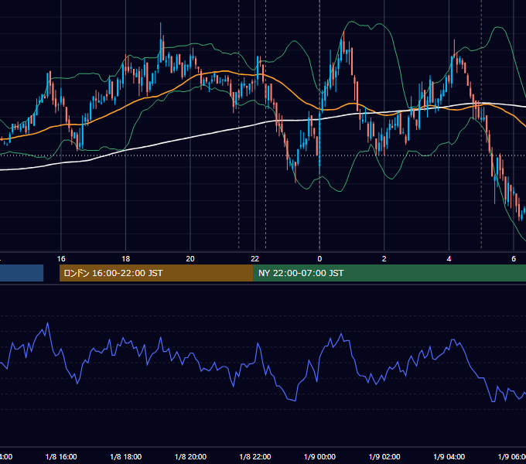
Task: Click the 1/9 04:00 date label
Action: pyautogui.click(x=449, y=456)
